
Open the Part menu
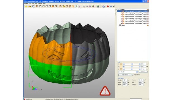tap(33, 4)
